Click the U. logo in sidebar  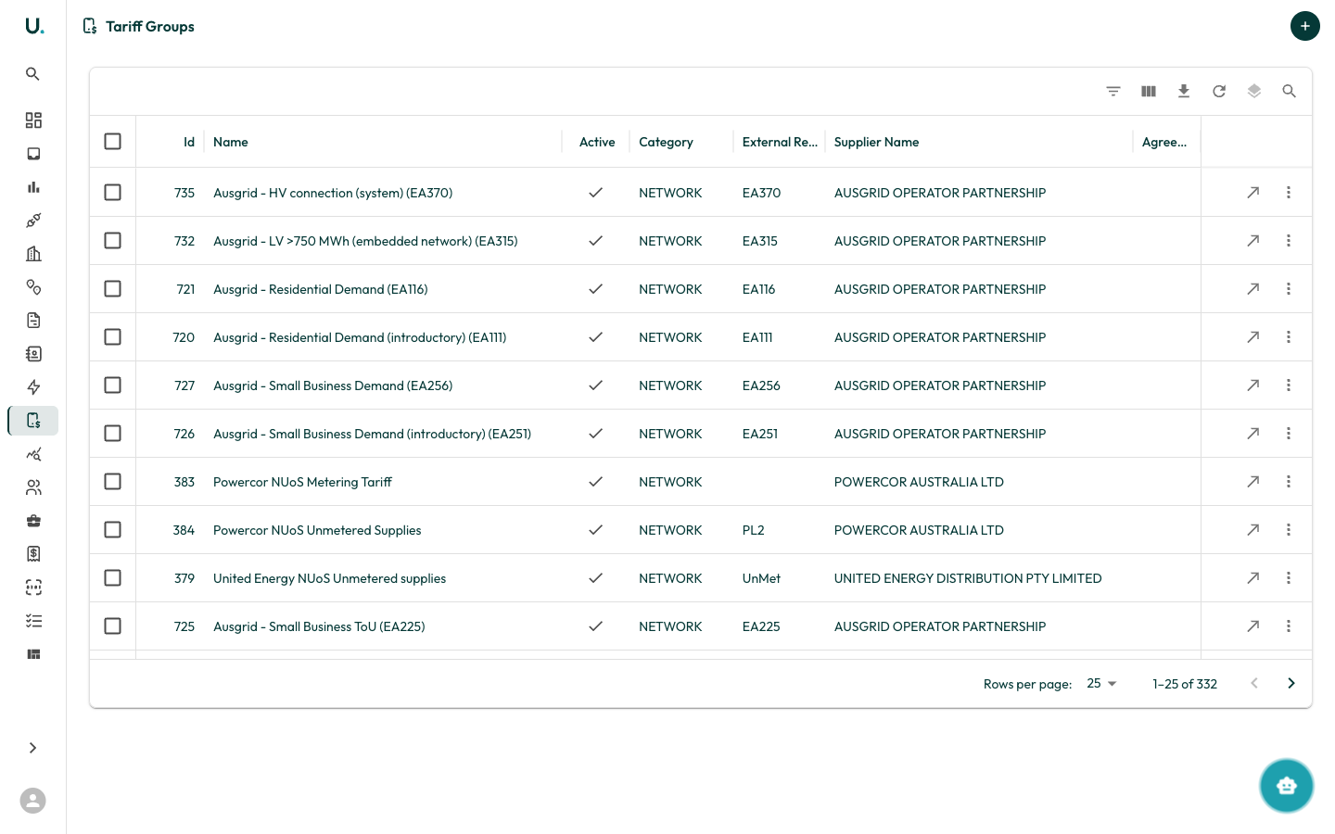pos(34,26)
